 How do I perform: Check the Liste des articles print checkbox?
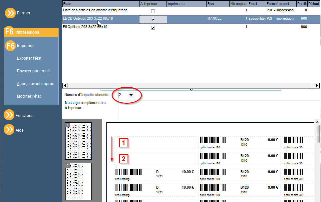(153, 11)
